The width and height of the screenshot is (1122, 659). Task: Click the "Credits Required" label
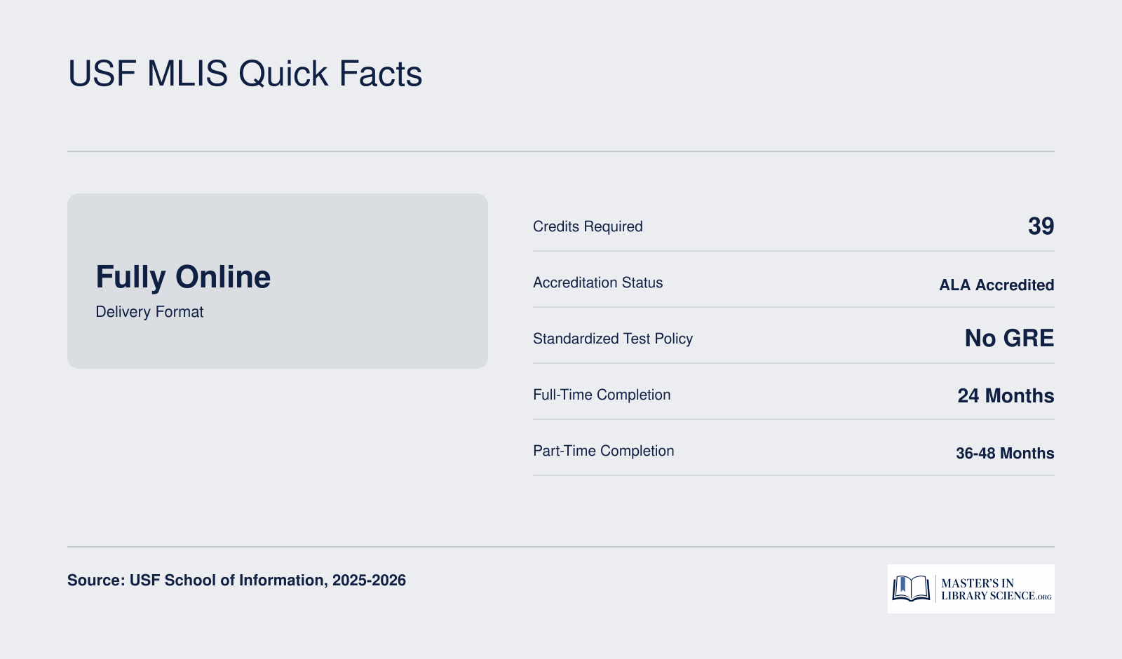[588, 226]
